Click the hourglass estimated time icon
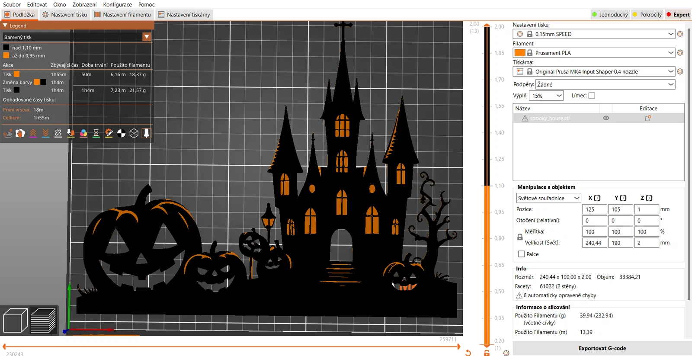 click(x=96, y=133)
